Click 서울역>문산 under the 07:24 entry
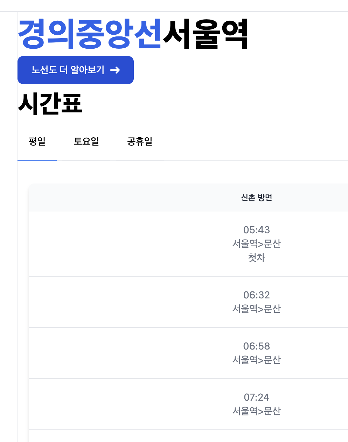The height and width of the screenshot is (442, 348). (257, 411)
